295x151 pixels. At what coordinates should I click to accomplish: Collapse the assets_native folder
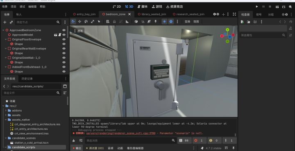6,120
